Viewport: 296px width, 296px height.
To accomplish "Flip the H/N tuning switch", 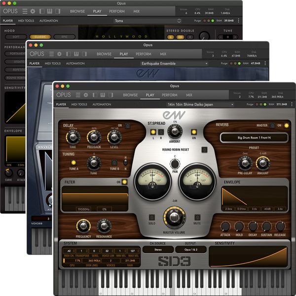I will coord(125,162).
